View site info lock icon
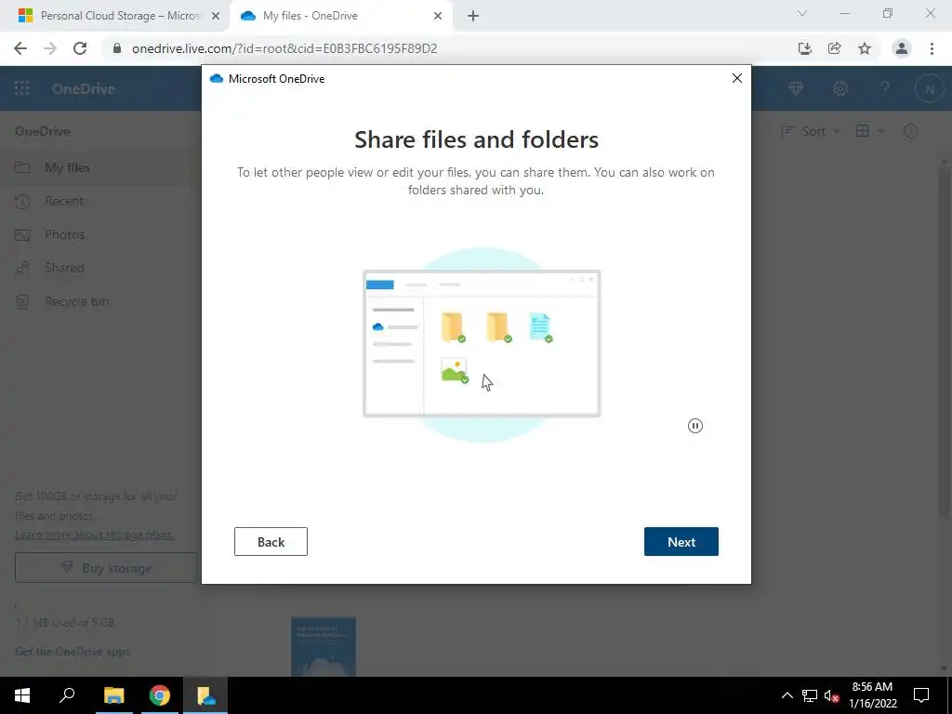The height and width of the screenshot is (714, 952). 117,48
